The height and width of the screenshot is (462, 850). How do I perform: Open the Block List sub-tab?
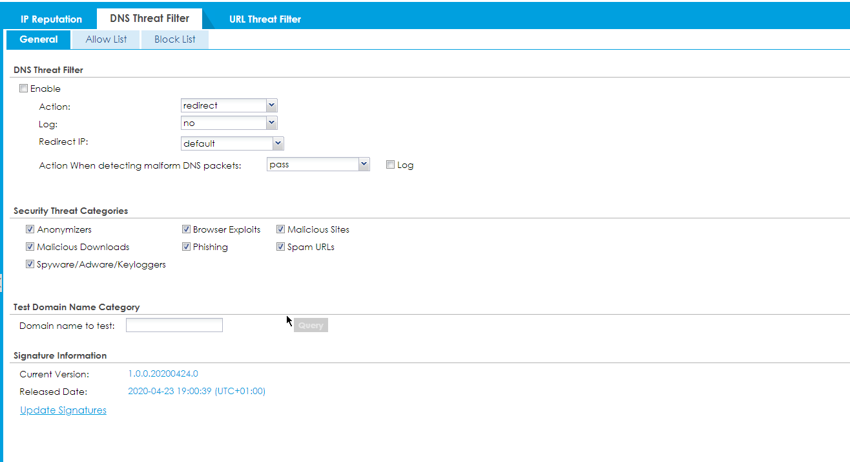tap(174, 39)
